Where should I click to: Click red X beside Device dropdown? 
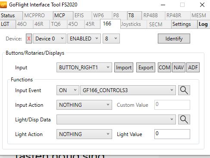tap(29, 39)
